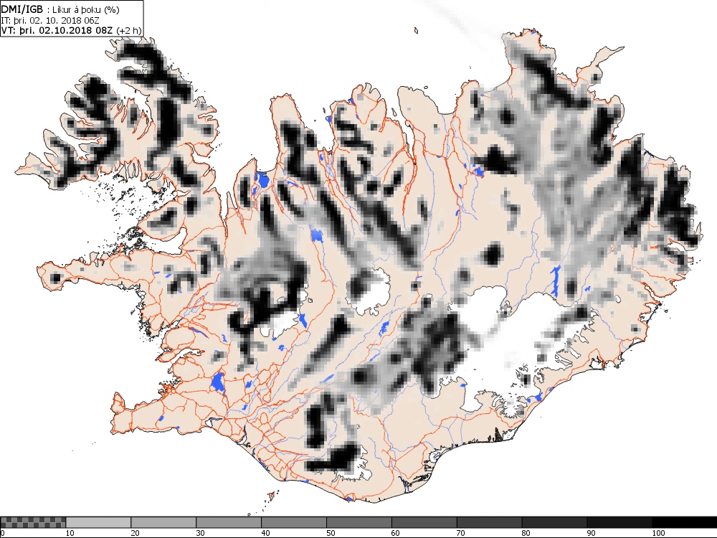This screenshot has height=538, width=717.
Task: Click the 90–100 legend black swatch
Action: (x=619, y=522)
